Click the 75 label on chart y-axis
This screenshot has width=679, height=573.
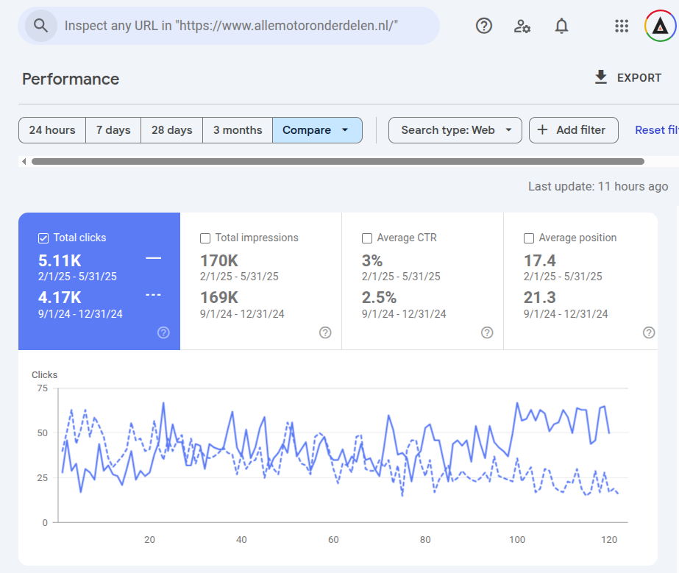pos(43,388)
